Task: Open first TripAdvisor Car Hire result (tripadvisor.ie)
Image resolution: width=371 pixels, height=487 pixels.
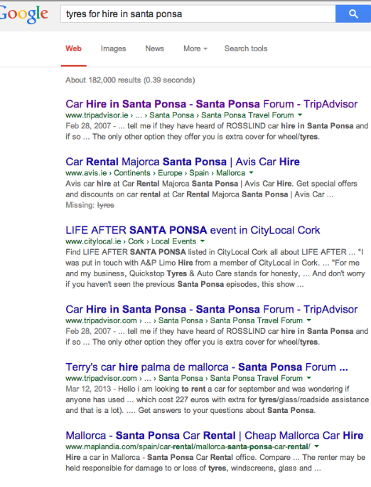Action: click(211, 104)
